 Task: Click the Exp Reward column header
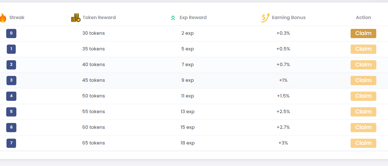click(193, 18)
